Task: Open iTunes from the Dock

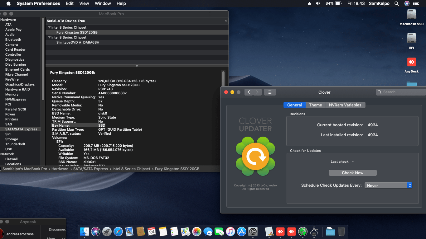Action: pos(230,232)
